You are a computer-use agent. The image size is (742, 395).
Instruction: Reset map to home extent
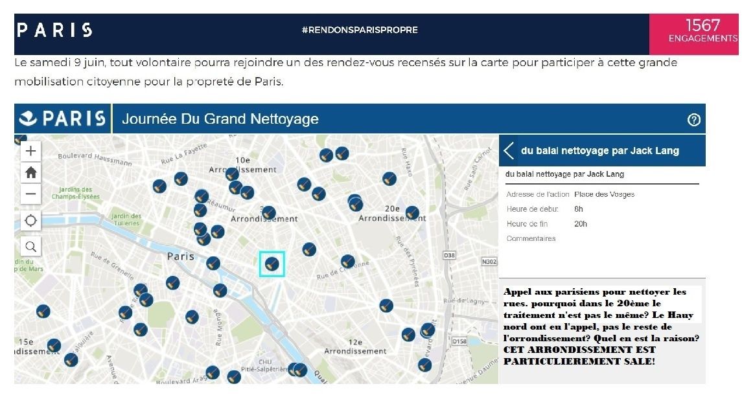[30, 172]
